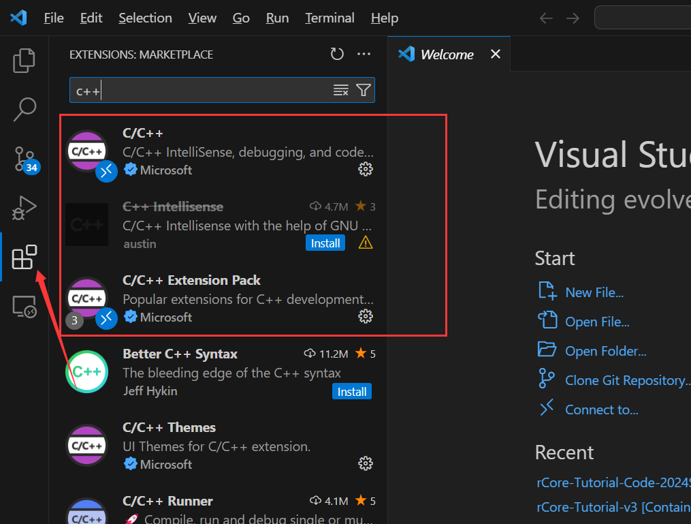The image size is (691, 524).
Task: Open manage gear for C/C++ extension
Action: 366,169
